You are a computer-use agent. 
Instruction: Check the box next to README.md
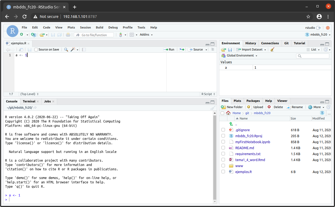coord(223,148)
